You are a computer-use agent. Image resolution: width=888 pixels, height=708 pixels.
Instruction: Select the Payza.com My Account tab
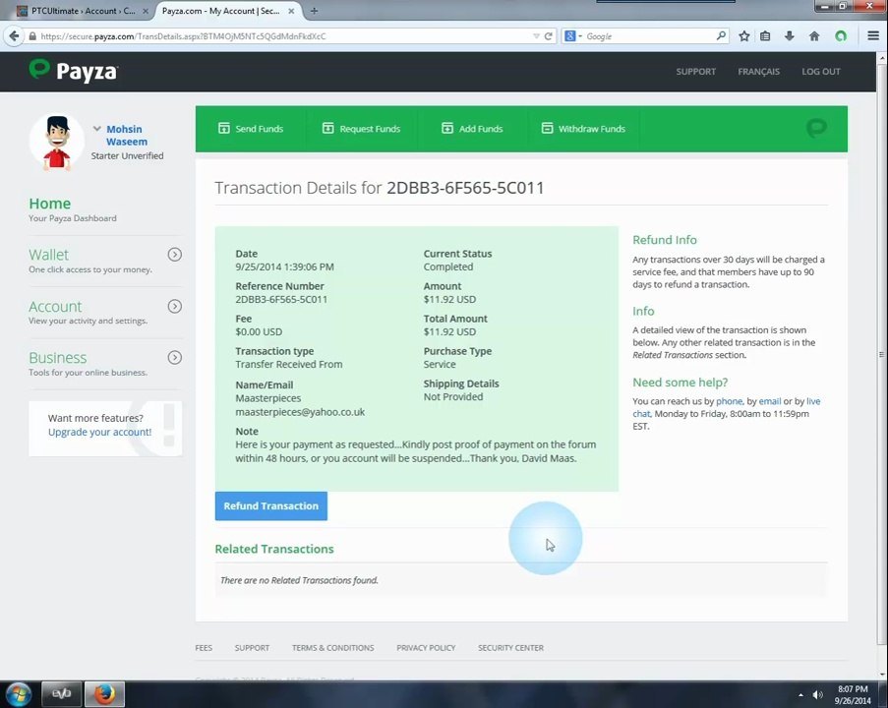coord(221,11)
